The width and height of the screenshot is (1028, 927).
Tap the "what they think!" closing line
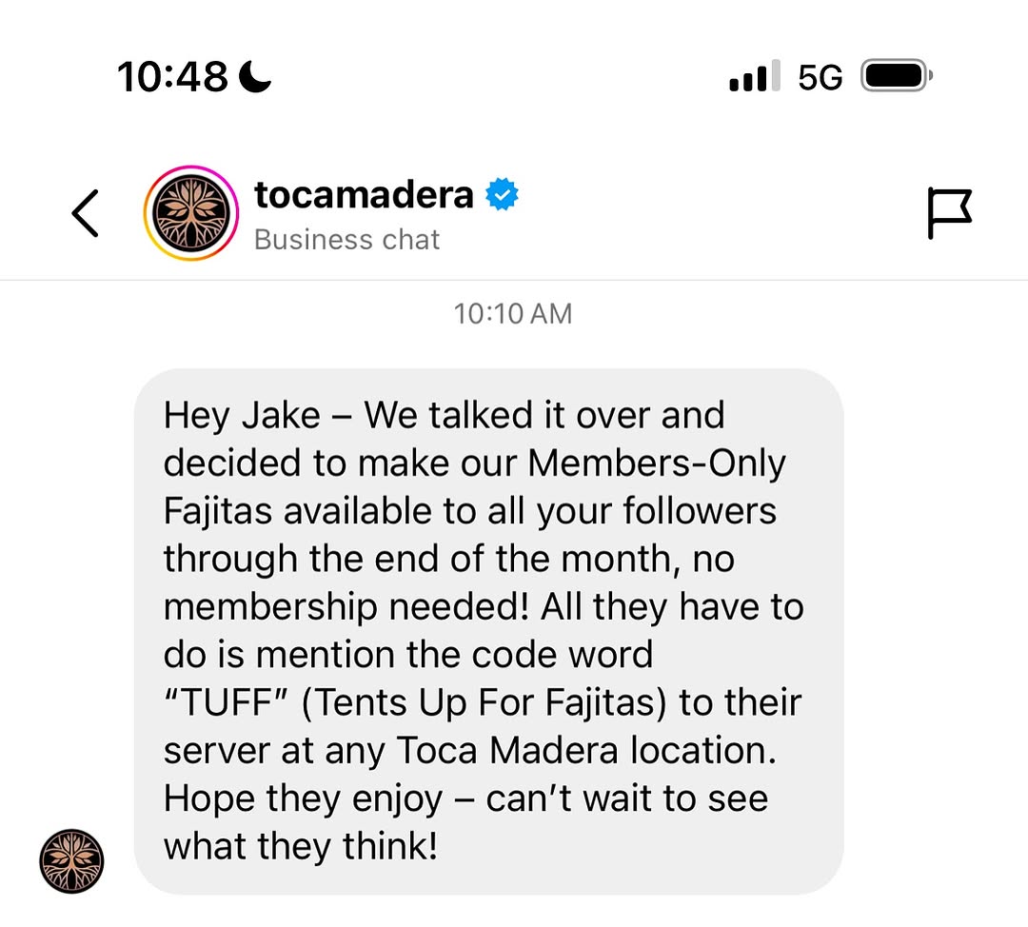[301, 846]
